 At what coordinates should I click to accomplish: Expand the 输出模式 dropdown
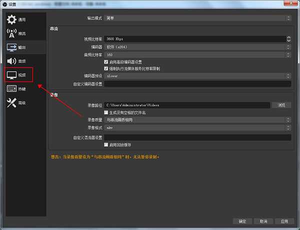pos(197,18)
